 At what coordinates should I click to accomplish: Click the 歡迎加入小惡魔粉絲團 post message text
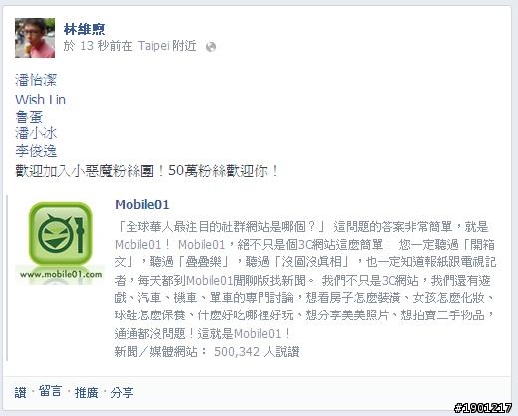point(146,171)
